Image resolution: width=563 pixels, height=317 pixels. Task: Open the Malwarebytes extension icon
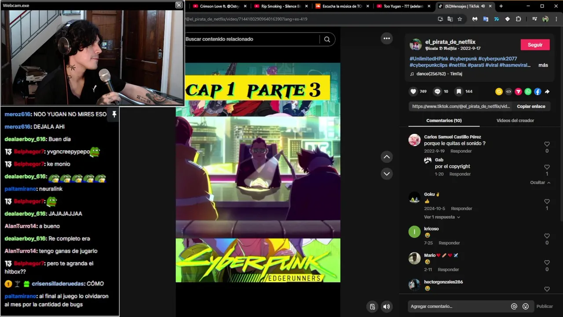pos(475,19)
